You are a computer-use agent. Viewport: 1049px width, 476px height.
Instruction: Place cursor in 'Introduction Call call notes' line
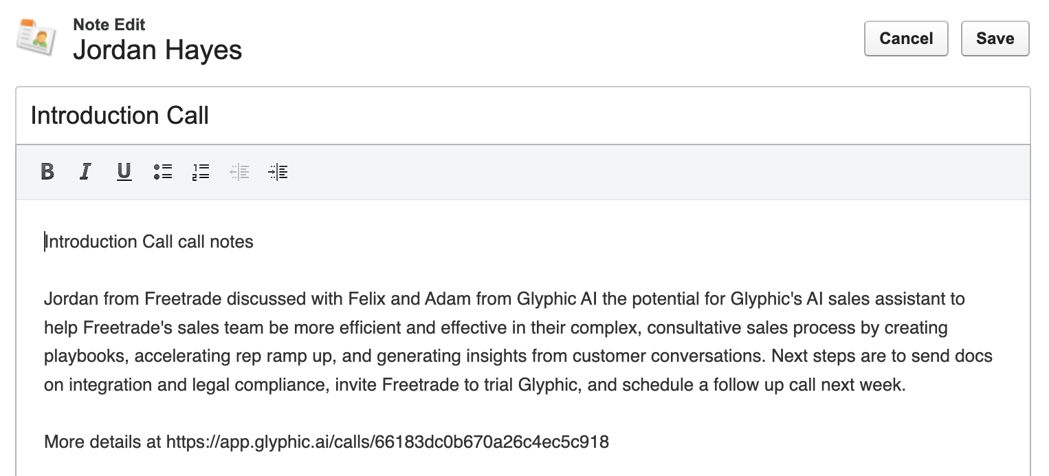148,242
